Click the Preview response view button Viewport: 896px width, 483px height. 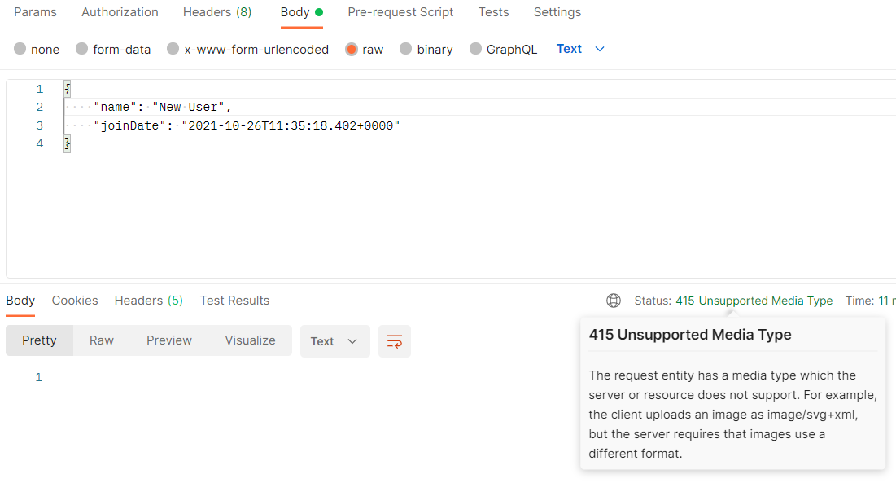pos(169,340)
